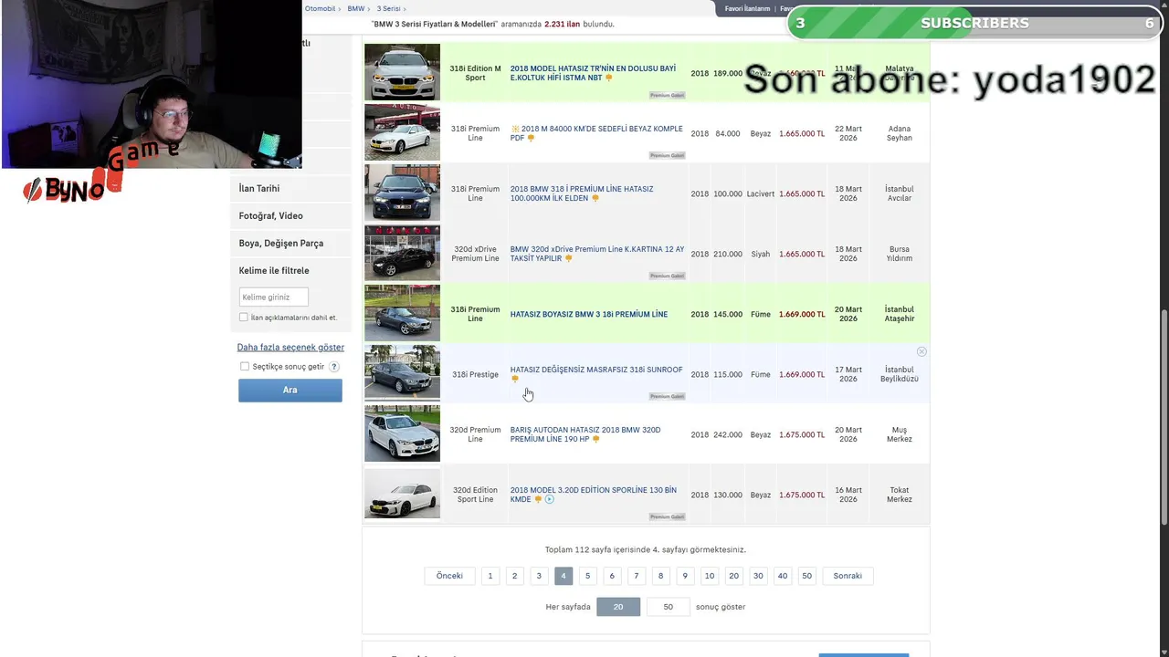Click the Kelime giriniz keyword input field
Screen dimensions: 1169x657
pyautogui.click(x=274, y=297)
